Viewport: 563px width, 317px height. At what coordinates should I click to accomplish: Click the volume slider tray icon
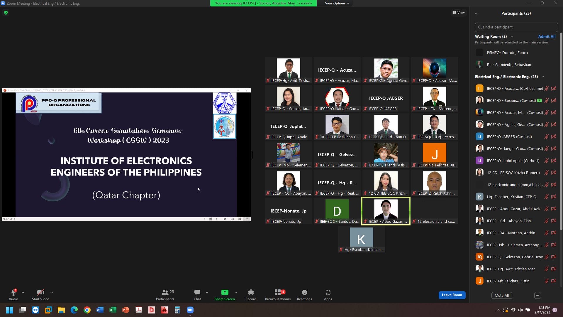click(x=520, y=310)
